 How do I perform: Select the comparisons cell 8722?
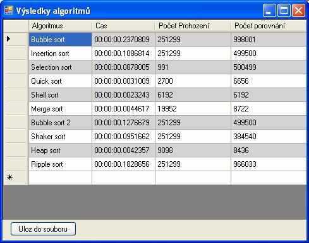click(269, 109)
